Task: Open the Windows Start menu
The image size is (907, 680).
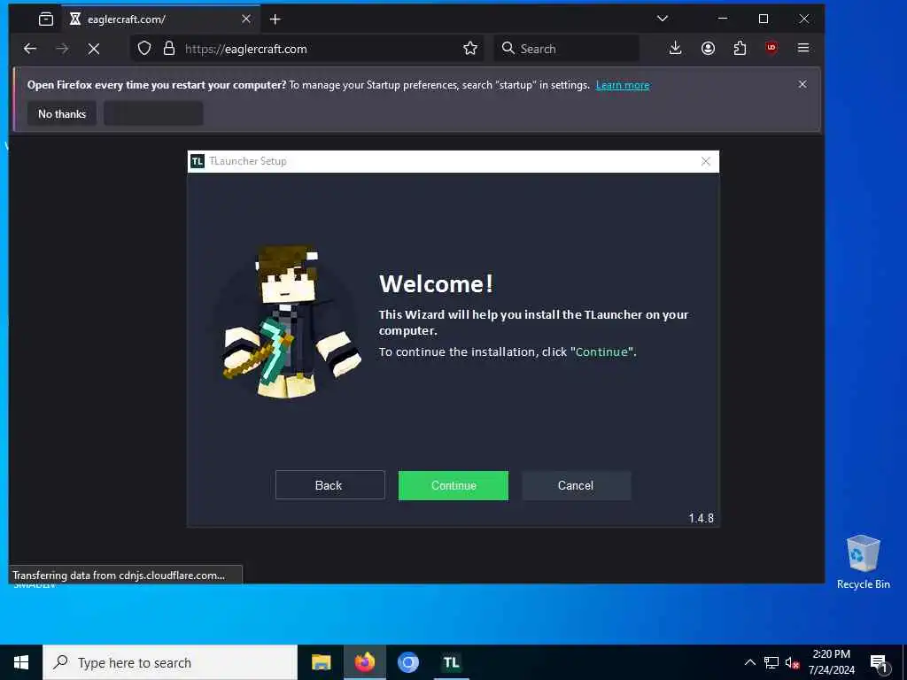Action: (x=21, y=662)
